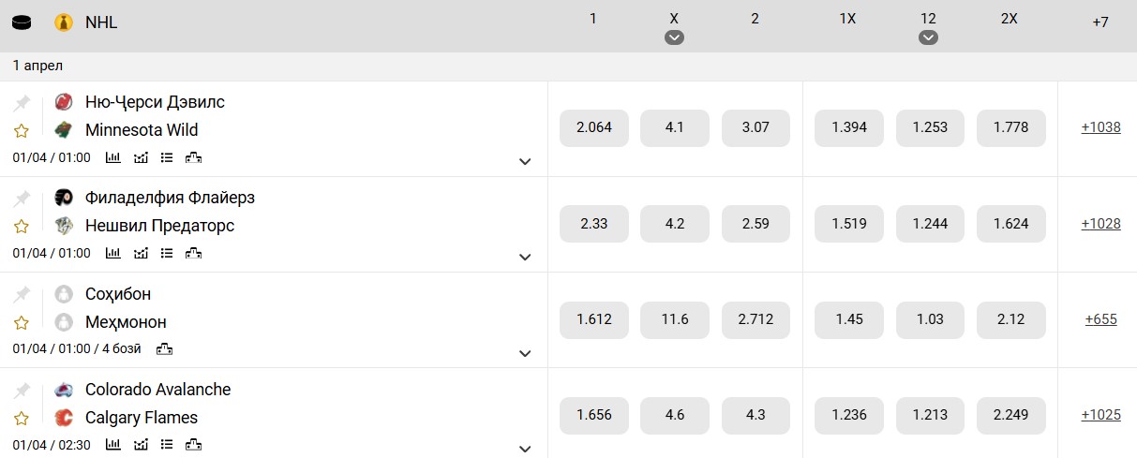Screen dimensions: 1137x458
Task: Toggle favorite star for Calgary Flames match
Action: [22, 418]
